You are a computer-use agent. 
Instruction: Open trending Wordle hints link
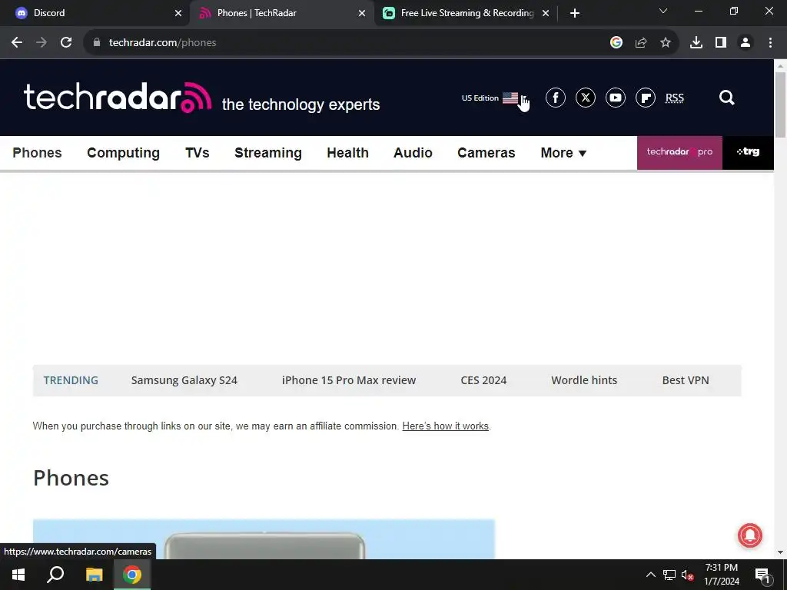click(x=584, y=380)
